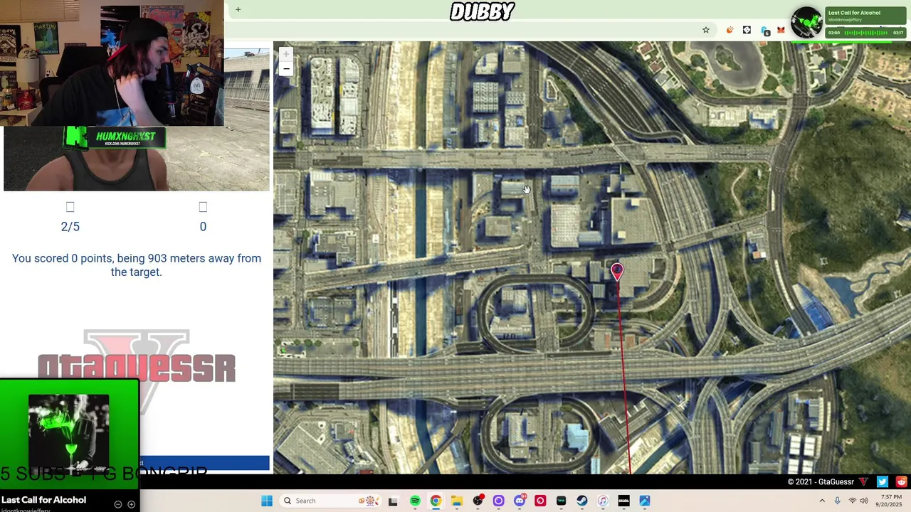This screenshot has width=911, height=512.
Task: Bookmark this page with the star icon
Action: click(x=706, y=30)
